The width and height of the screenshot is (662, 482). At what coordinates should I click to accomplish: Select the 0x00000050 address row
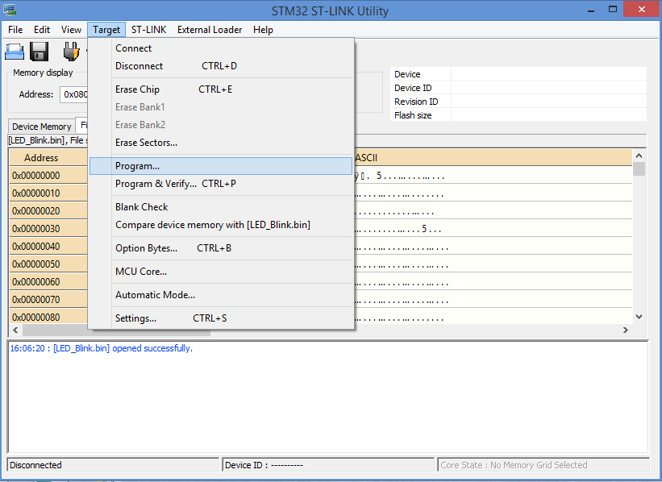48,264
